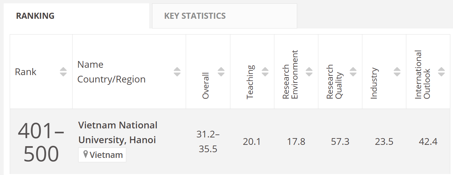Click the map pin icon beside Vietnam
453x175 pixels.
pos(86,155)
